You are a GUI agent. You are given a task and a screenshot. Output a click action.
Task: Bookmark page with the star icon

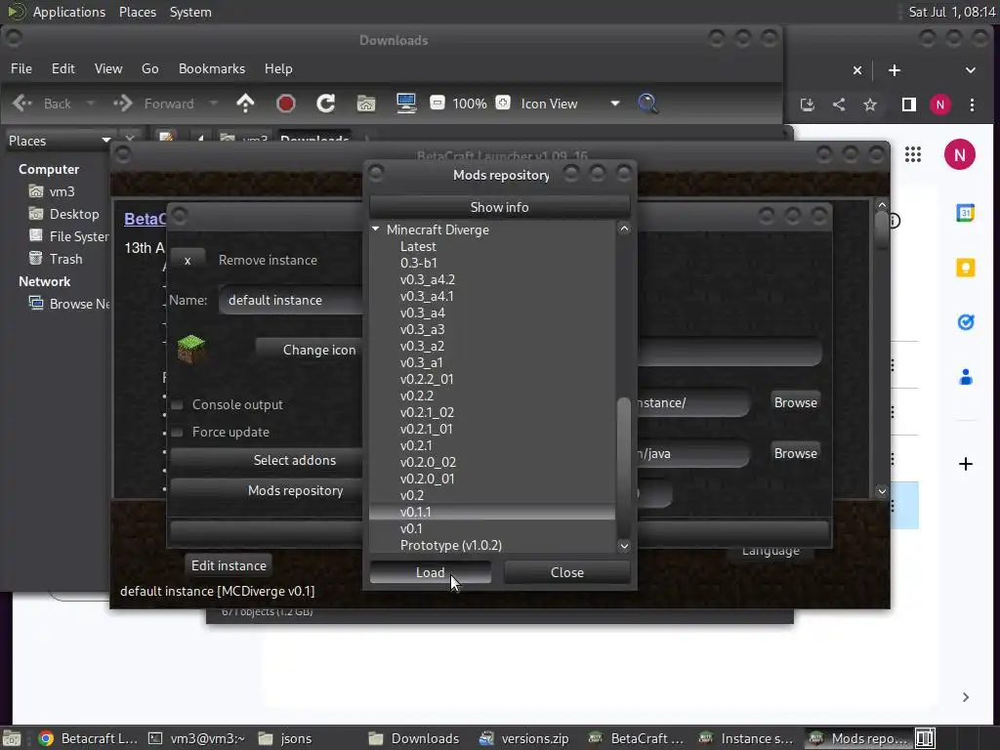[x=870, y=104]
